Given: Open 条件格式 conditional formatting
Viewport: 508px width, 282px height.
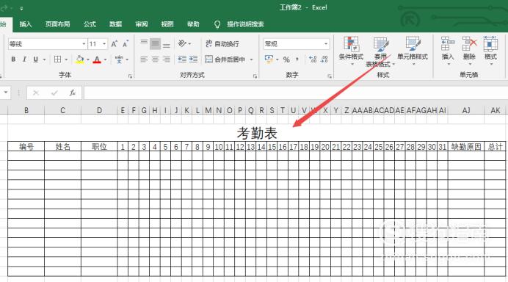Looking at the screenshot, I should (x=351, y=50).
